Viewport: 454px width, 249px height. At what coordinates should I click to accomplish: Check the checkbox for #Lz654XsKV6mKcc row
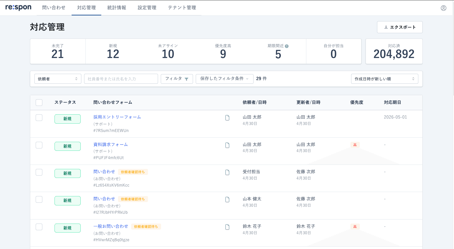click(x=39, y=172)
